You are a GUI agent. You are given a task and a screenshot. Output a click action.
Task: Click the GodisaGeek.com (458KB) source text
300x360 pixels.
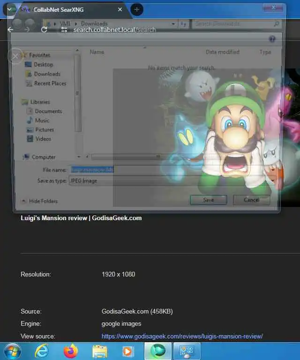[x=137, y=311]
